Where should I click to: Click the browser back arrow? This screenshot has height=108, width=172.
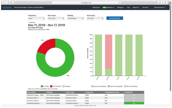(4, 2)
